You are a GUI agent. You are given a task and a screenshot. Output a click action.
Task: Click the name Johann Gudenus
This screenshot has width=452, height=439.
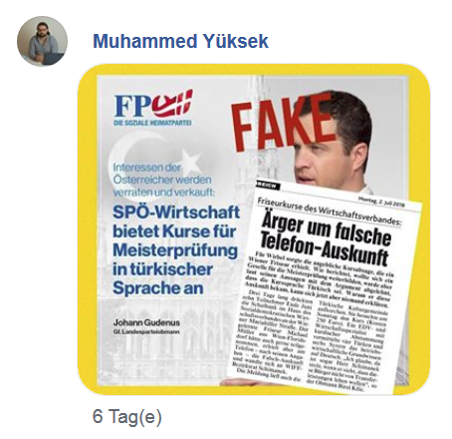click(x=146, y=322)
